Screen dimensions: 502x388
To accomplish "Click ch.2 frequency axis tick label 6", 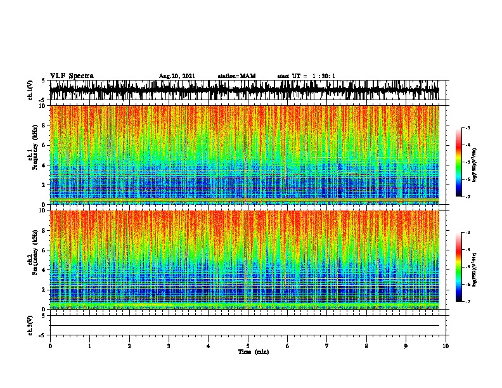I will pyautogui.click(x=44, y=250).
